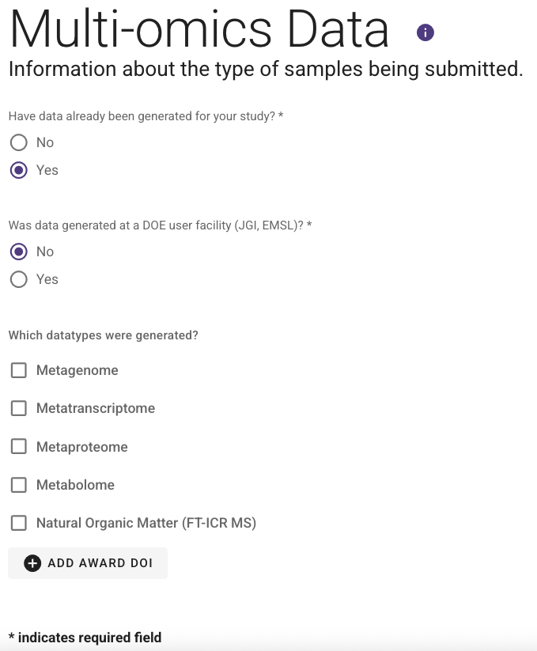Click the ADD AWARD DOI button text
Image resolution: width=537 pixels, height=651 pixels.
(100, 563)
